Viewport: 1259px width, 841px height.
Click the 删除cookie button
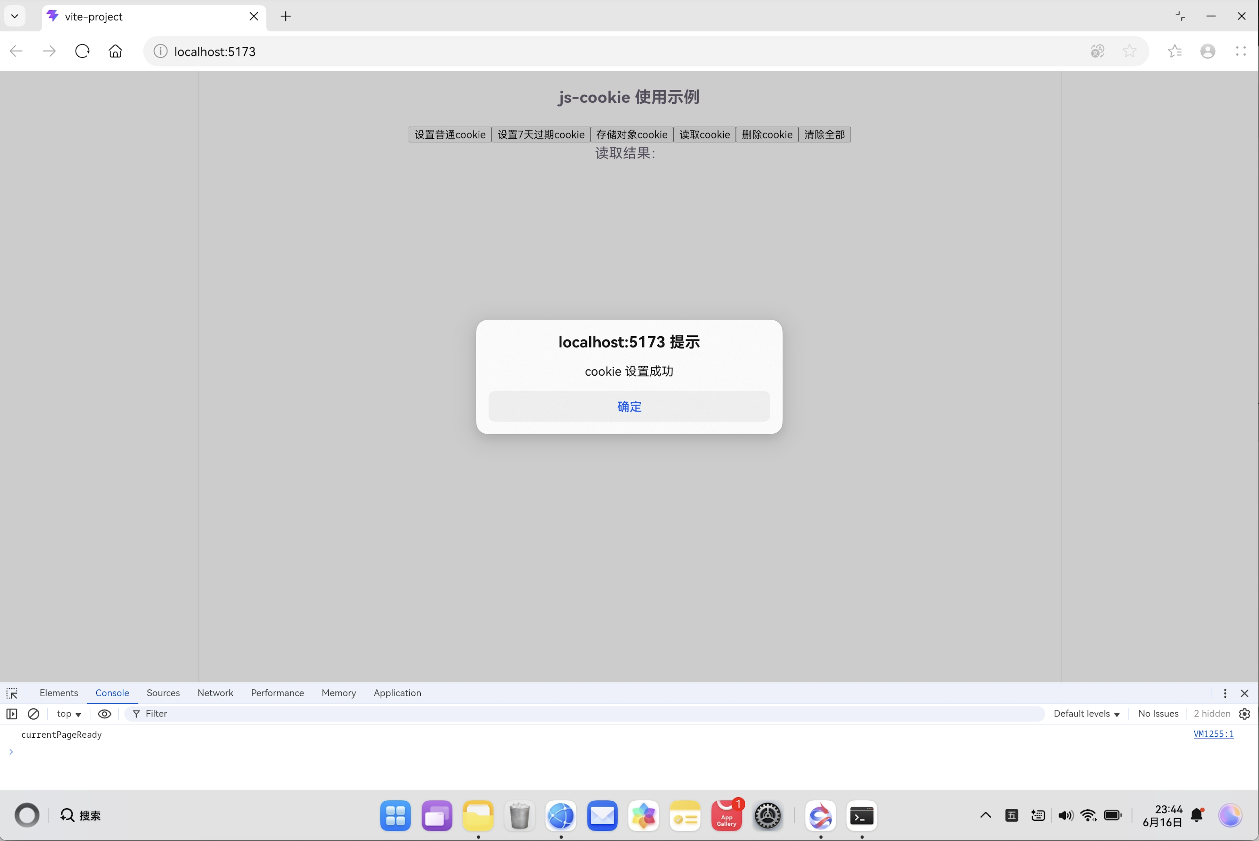point(766,134)
